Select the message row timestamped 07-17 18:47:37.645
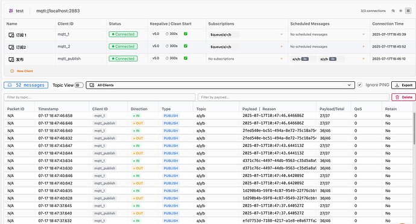Viewport: 416px width, 224px height. click(208, 206)
